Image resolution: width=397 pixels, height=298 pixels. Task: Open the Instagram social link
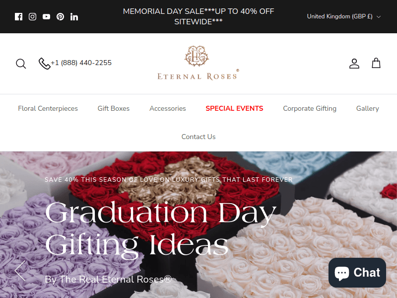click(32, 17)
